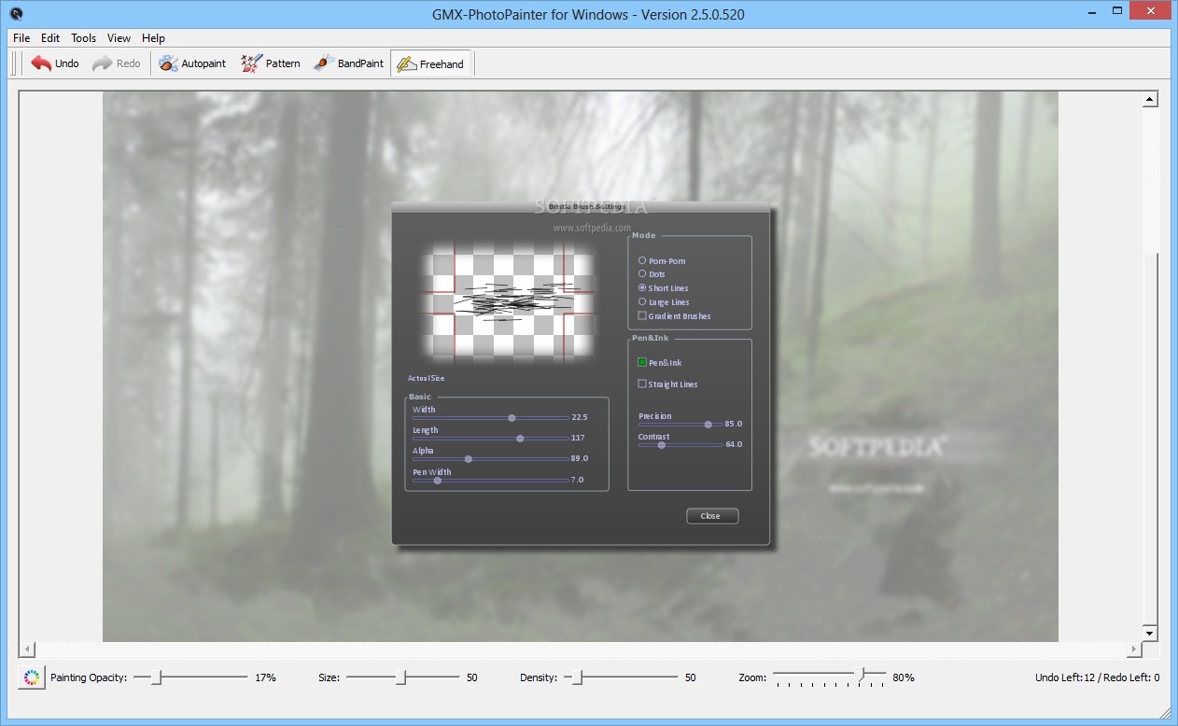The height and width of the screenshot is (726, 1178).
Task: Click the Density slider handle
Action: click(x=579, y=677)
